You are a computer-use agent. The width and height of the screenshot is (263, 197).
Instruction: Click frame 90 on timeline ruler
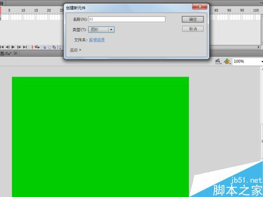[229, 11]
